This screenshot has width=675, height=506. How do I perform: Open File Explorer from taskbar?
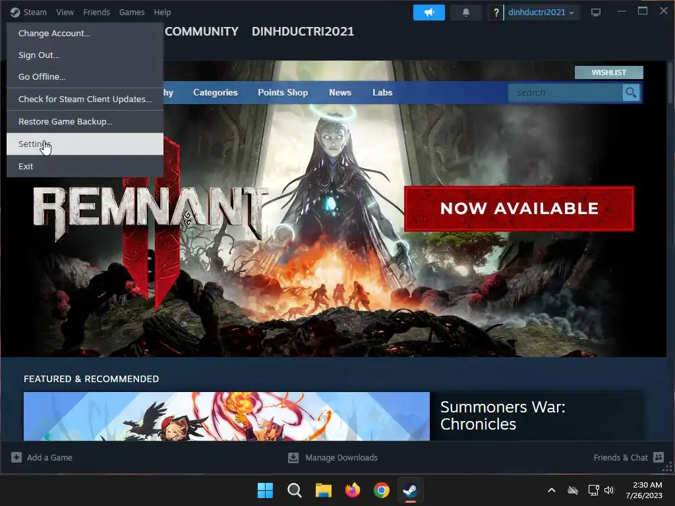(323, 490)
